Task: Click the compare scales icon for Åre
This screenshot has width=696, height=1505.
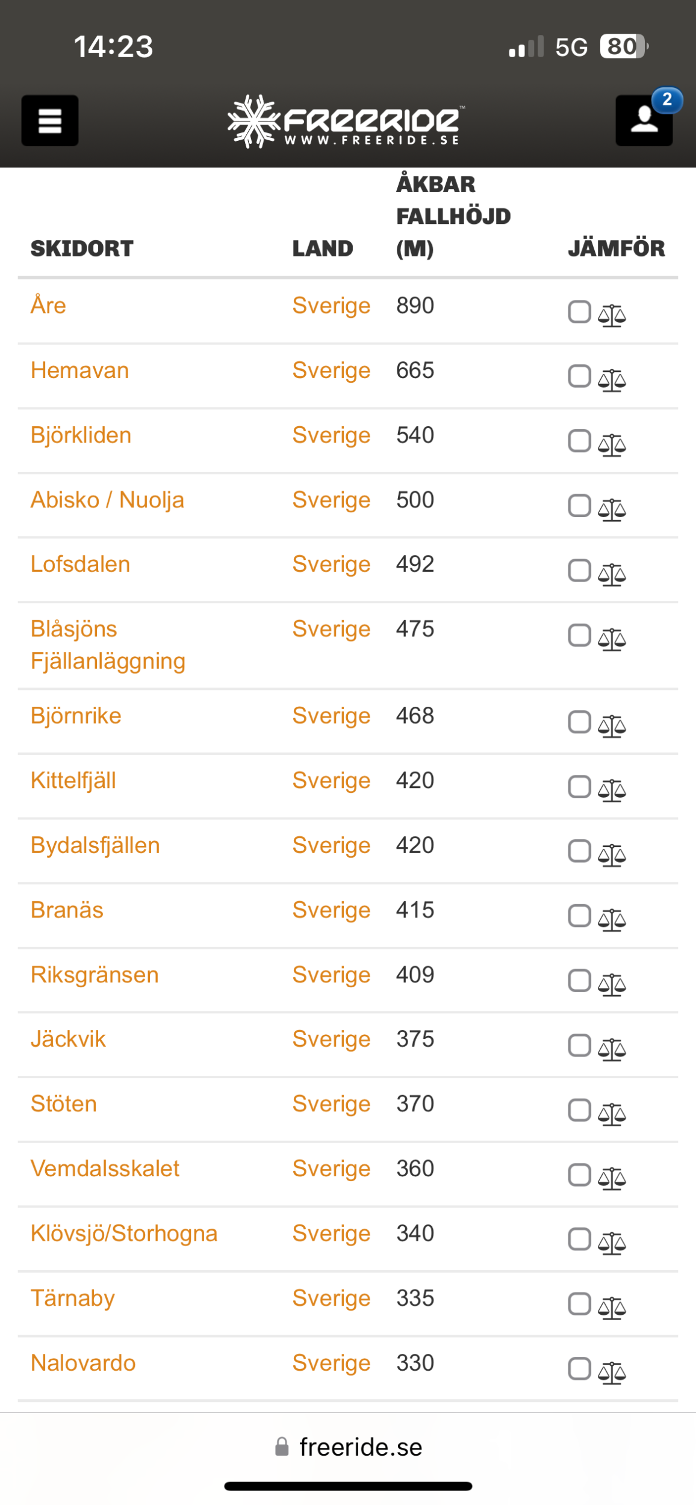Action: [x=612, y=315]
